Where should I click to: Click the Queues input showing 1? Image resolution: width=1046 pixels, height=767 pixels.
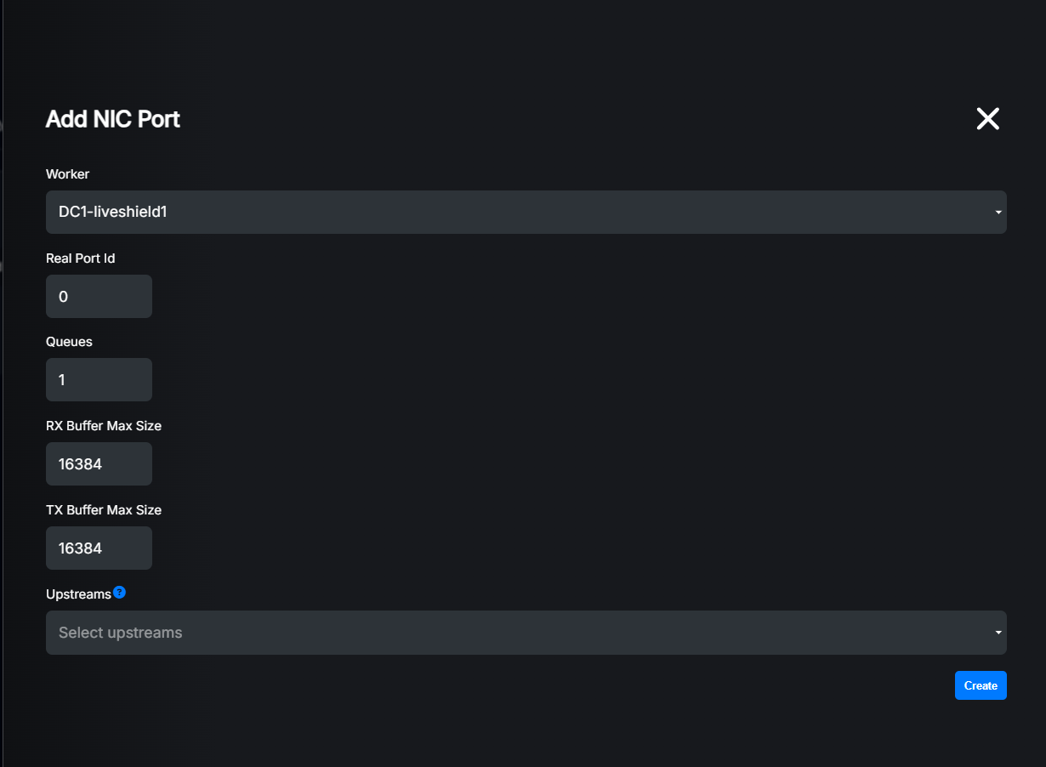tap(99, 379)
